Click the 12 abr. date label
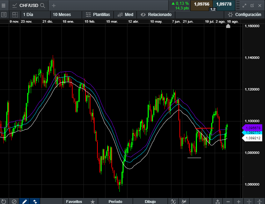 point(133,21)
